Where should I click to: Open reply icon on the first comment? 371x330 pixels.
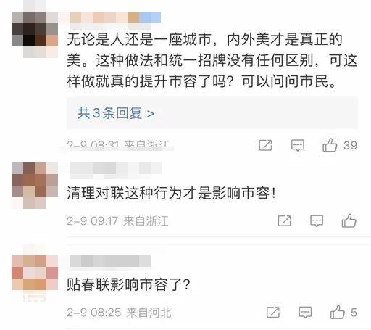point(298,145)
